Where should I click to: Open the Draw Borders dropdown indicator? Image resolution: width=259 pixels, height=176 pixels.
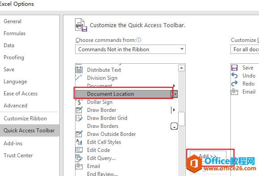coord(174,126)
